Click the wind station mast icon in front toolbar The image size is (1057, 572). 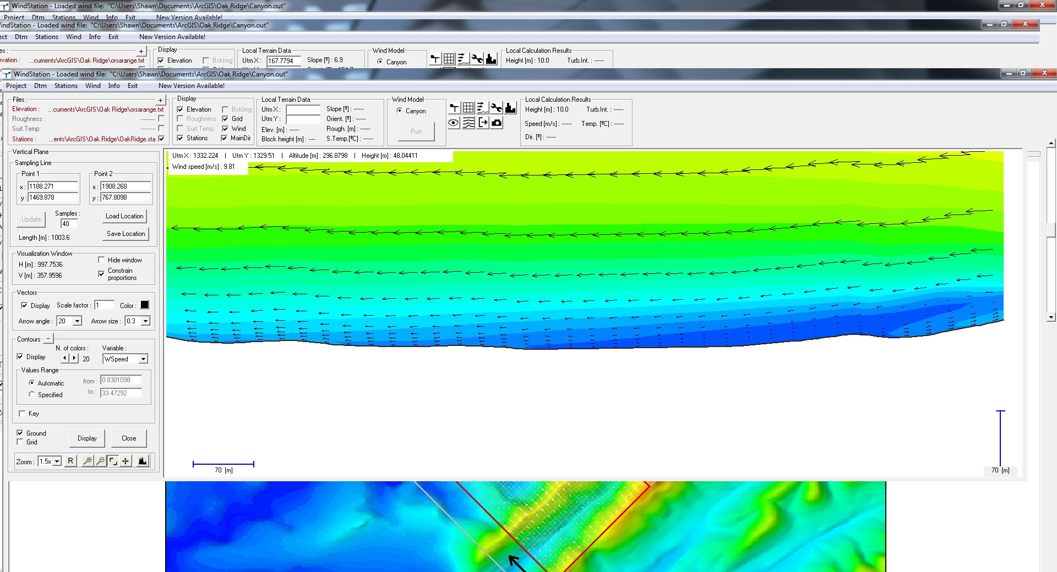pos(454,108)
